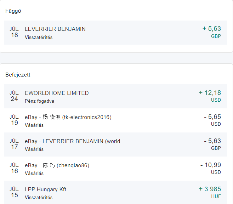Click the Függő section heading

pyautogui.click(x=13, y=11)
